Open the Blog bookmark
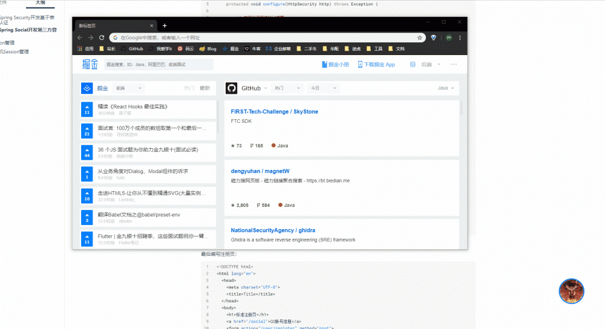Viewport: 605px width, 329px height. coord(208,49)
